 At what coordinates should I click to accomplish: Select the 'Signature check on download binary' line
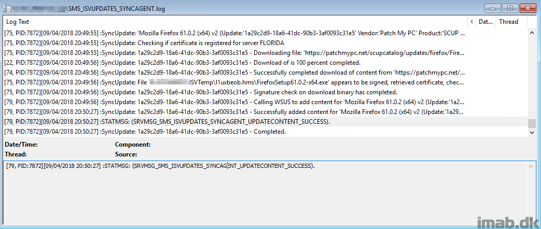[266, 92]
